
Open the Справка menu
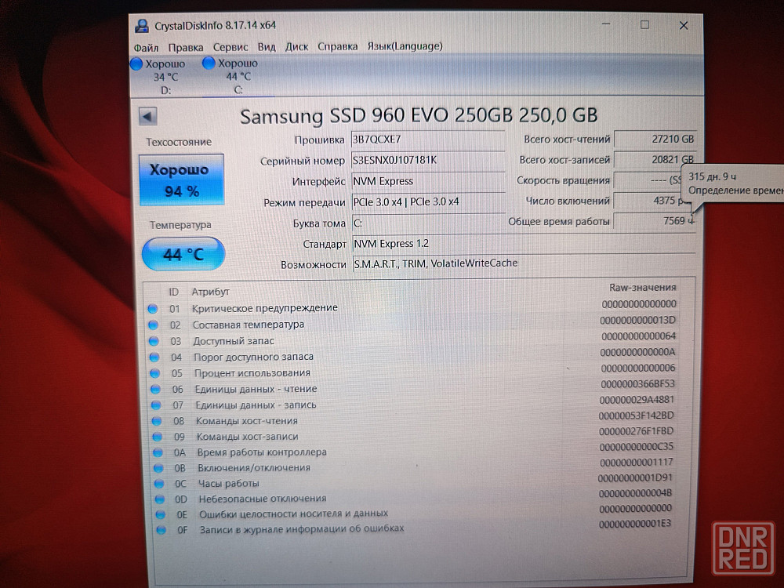[x=337, y=46]
